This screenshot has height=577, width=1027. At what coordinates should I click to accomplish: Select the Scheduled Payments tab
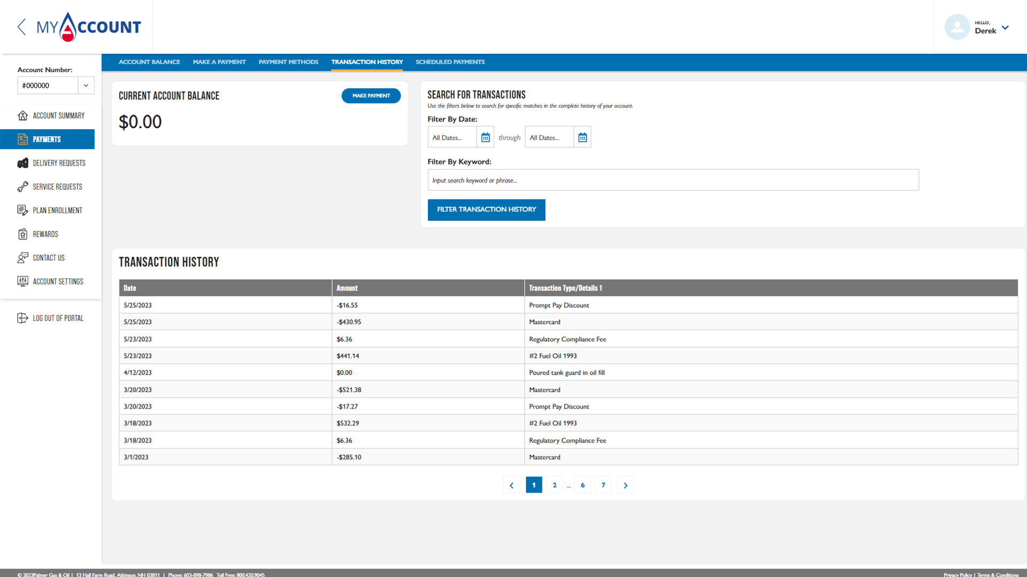[x=450, y=62]
